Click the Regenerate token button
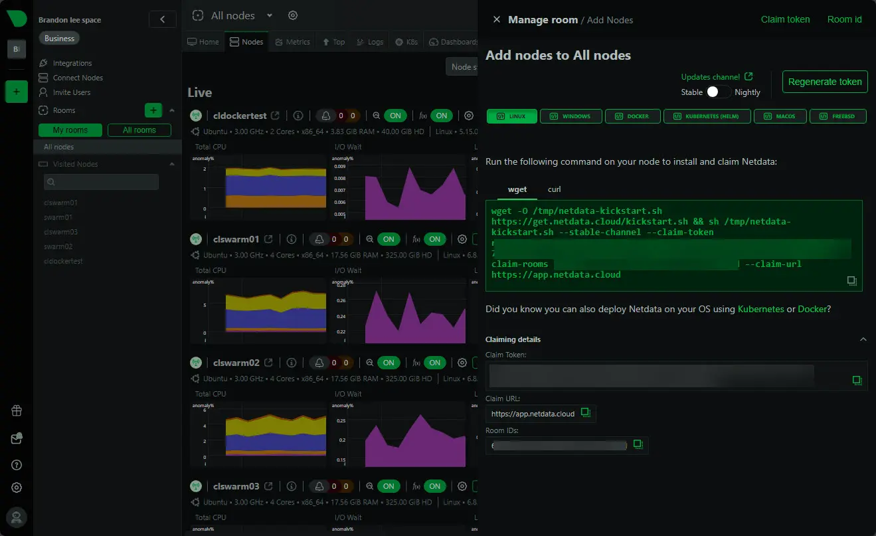Viewport: 876px width, 536px height. tap(825, 82)
